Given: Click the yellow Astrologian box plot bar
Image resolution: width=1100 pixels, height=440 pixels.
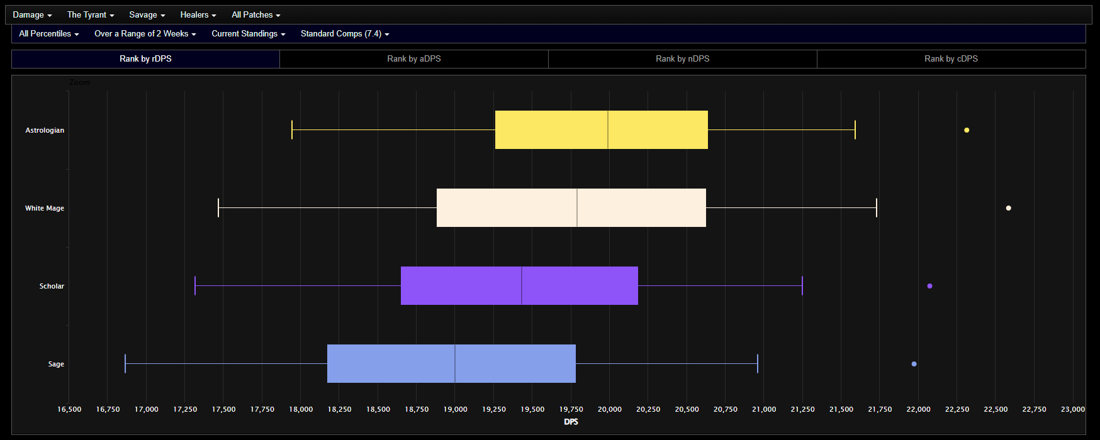Looking at the screenshot, I should click(x=602, y=129).
